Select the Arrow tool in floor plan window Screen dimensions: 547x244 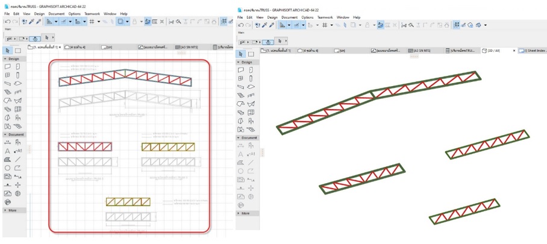(8, 51)
